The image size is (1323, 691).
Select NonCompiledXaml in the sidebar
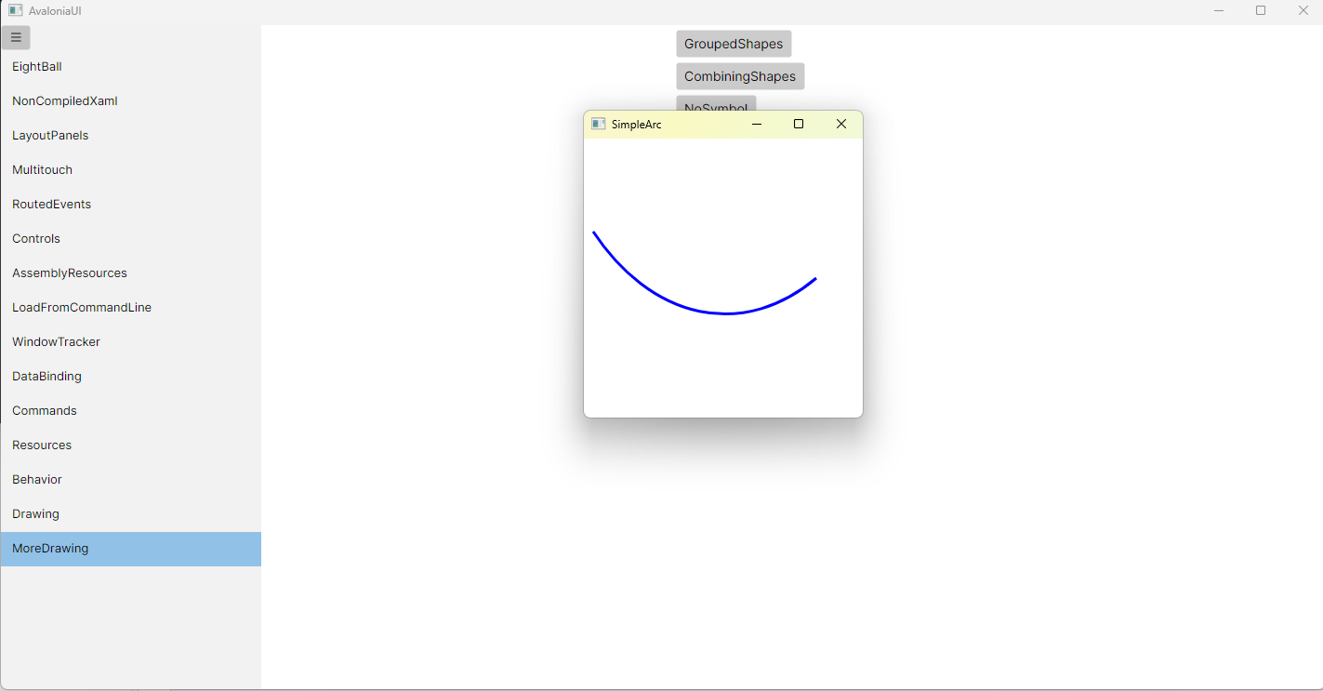tap(131, 101)
